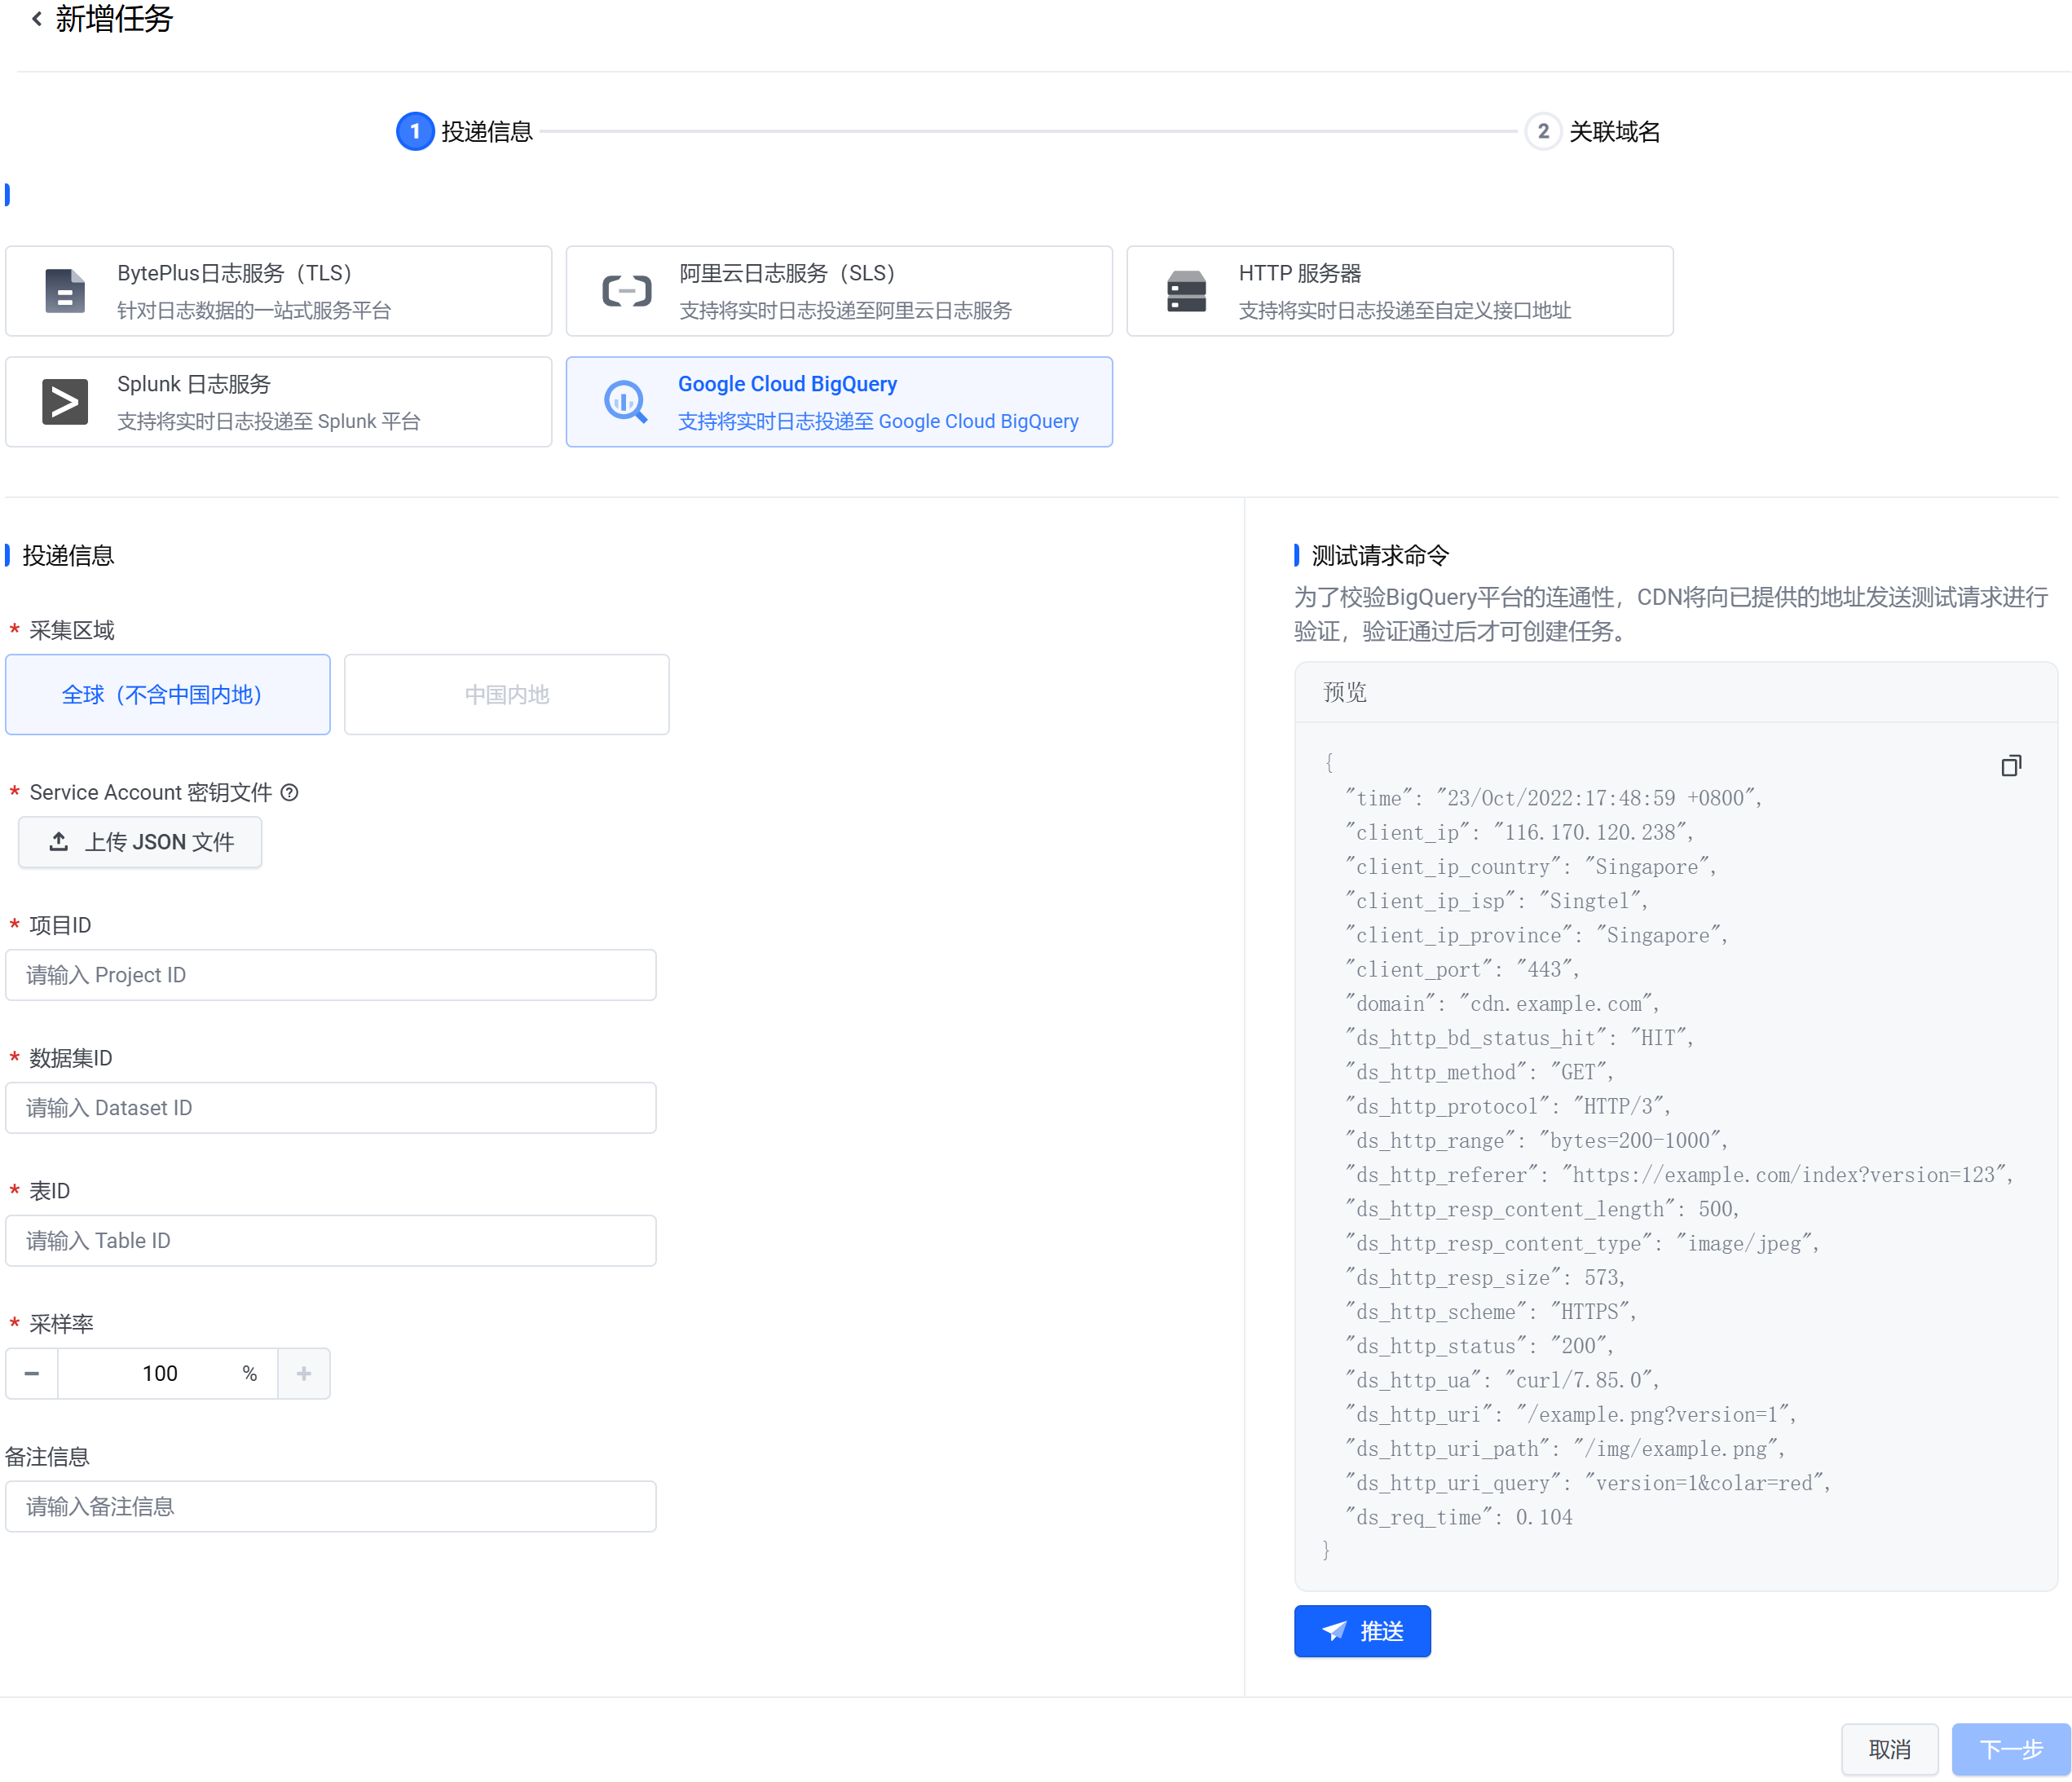2072x1782 pixels.
Task: Click the 取消 button
Action: coord(1889,1749)
